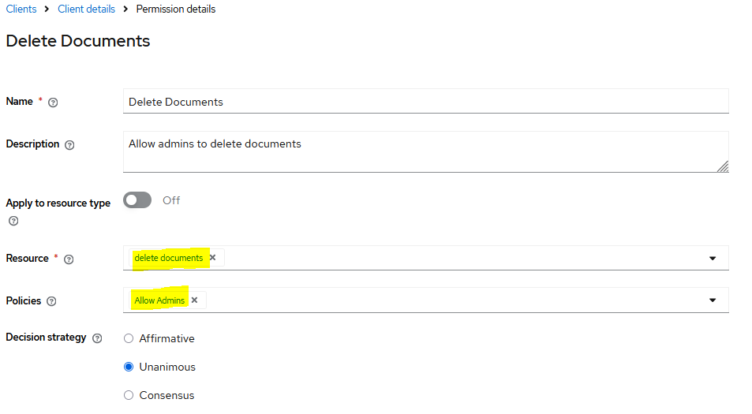The width and height of the screenshot is (752, 414).
Task: Click the help icon next to Name
Action: pos(54,103)
